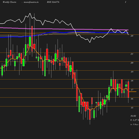This screenshot has width=139, height=139.
Task: Click the last price value 16.02
Action: 133,116
